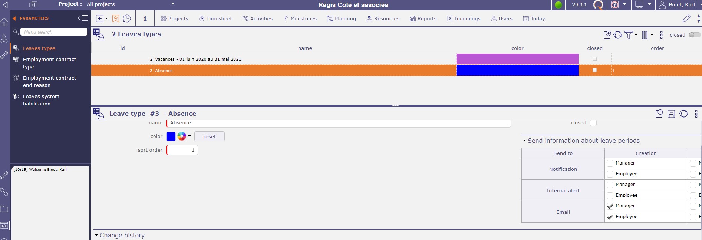Click the favorites star icon

pos(116,18)
